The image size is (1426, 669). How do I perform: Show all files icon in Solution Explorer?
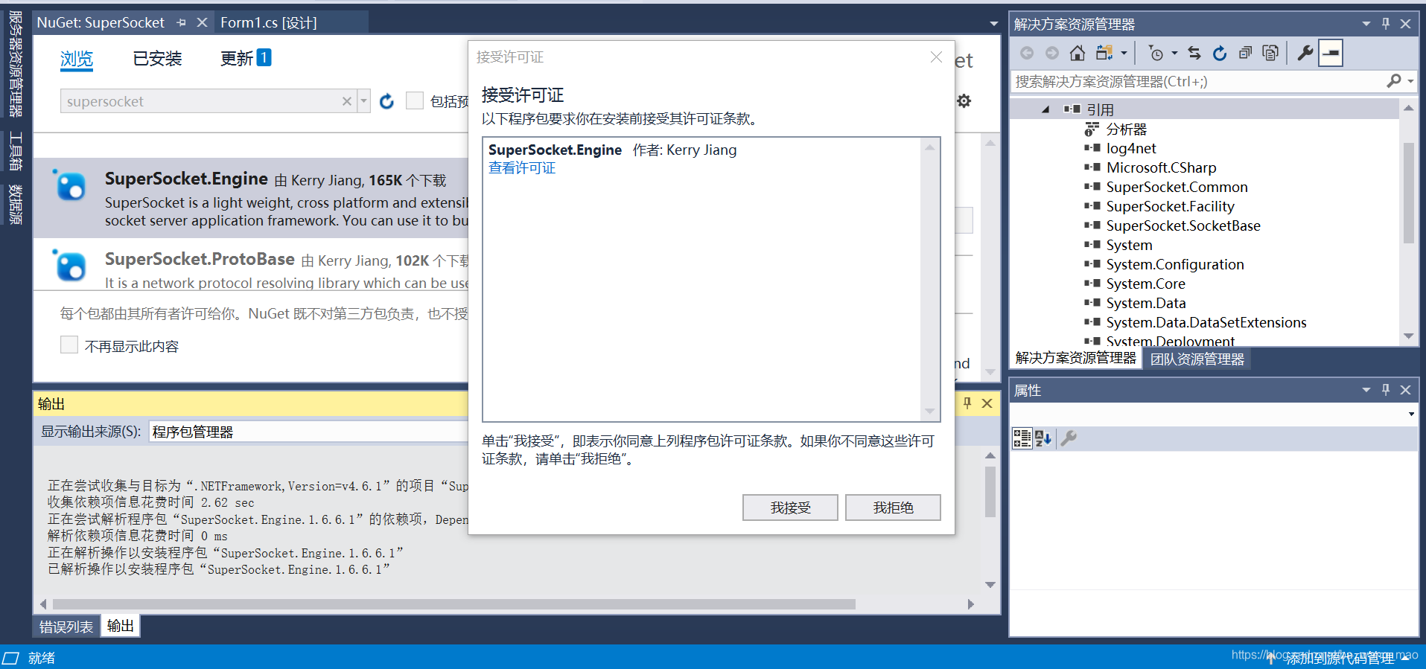coord(1270,53)
